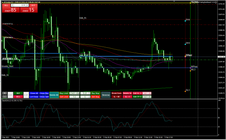Viewport: 226px width, 140px height.
Task: Select the Daily_S1 label on chart
Action: point(5,75)
